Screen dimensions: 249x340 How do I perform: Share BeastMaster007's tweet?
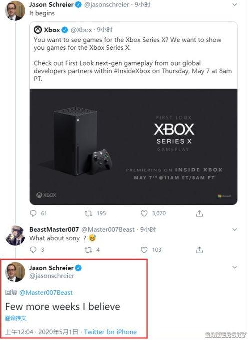coord(199,250)
